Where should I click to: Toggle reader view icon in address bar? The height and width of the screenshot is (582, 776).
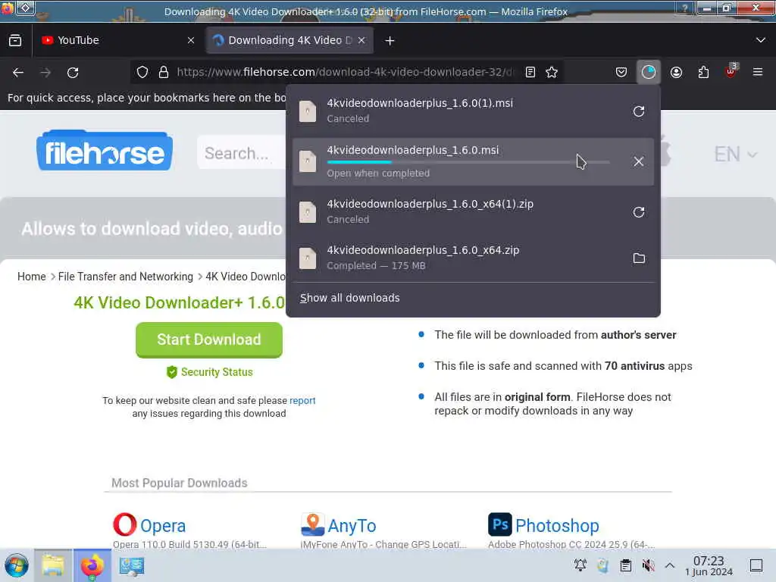(x=530, y=72)
